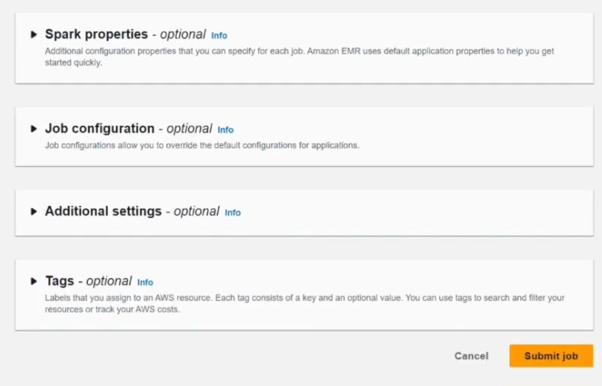Open the Info link for Additional settings
This screenshot has height=386, width=602.
[233, 212]
